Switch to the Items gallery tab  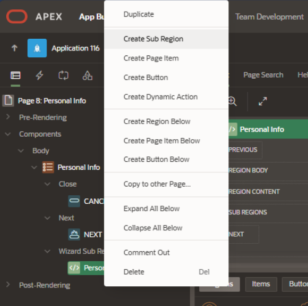click(x=261, y=284)
